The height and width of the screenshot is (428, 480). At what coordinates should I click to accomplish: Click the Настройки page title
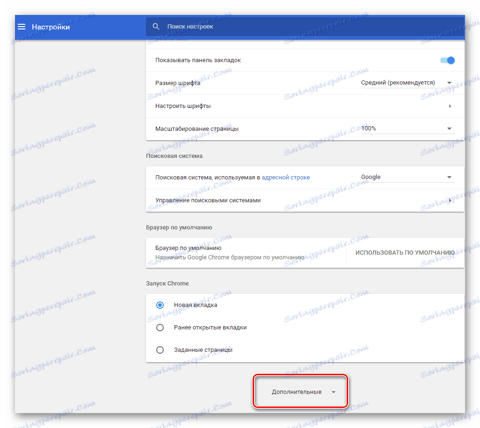51,27
